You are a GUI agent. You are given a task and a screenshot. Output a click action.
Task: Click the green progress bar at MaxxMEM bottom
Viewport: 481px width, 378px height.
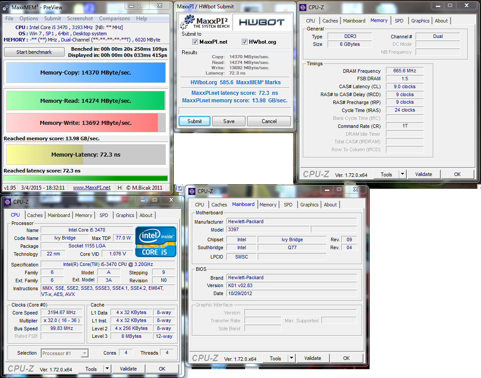86,178
